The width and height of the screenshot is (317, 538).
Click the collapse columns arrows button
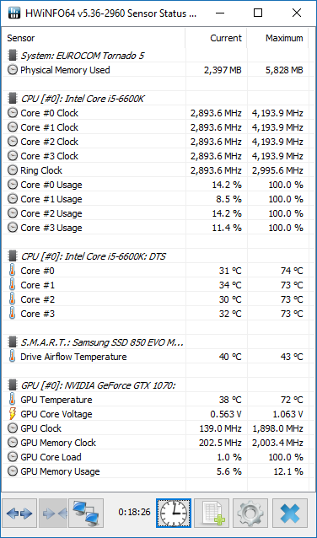(x=53, y=514)
